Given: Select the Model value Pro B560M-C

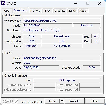Looking at the screenshot, I should [x=48, y=25].
